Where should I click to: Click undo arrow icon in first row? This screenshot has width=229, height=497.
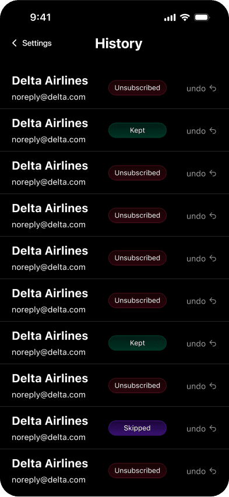213,89
